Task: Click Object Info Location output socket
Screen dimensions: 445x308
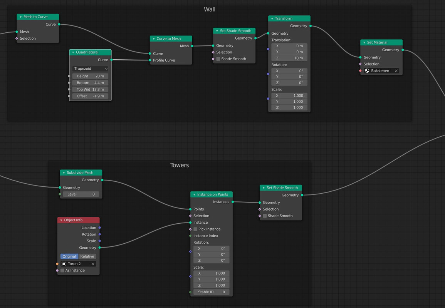Action: [x=100, y=228]
